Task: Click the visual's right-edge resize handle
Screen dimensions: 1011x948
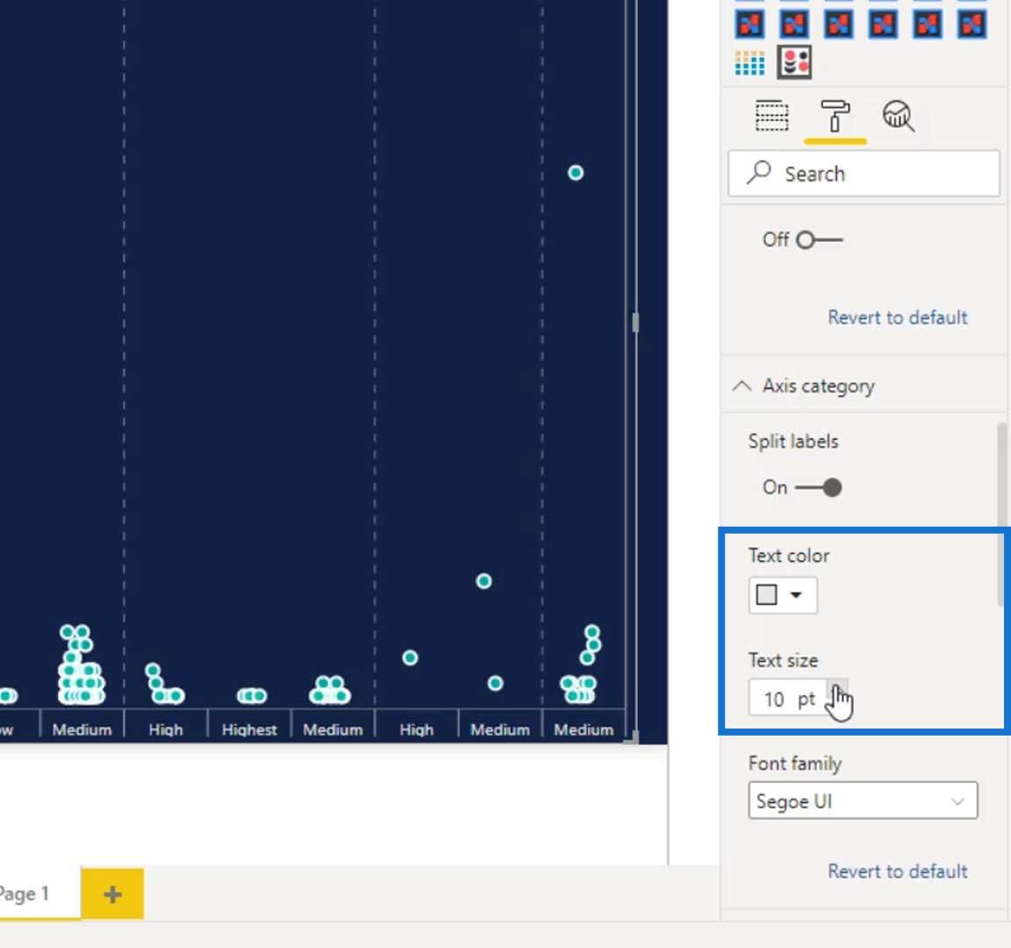Action: pyautogui.click(x=635, y=322)
